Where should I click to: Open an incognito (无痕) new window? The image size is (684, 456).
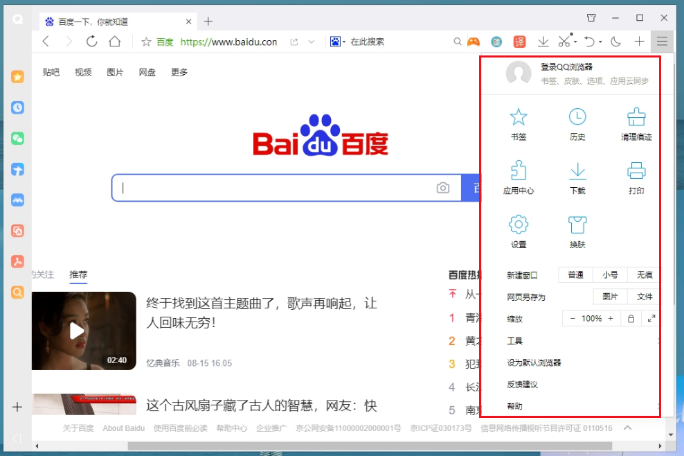(643, 274)
